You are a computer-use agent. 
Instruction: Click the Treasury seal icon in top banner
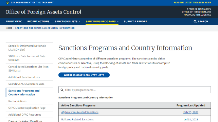coord(7,3)
